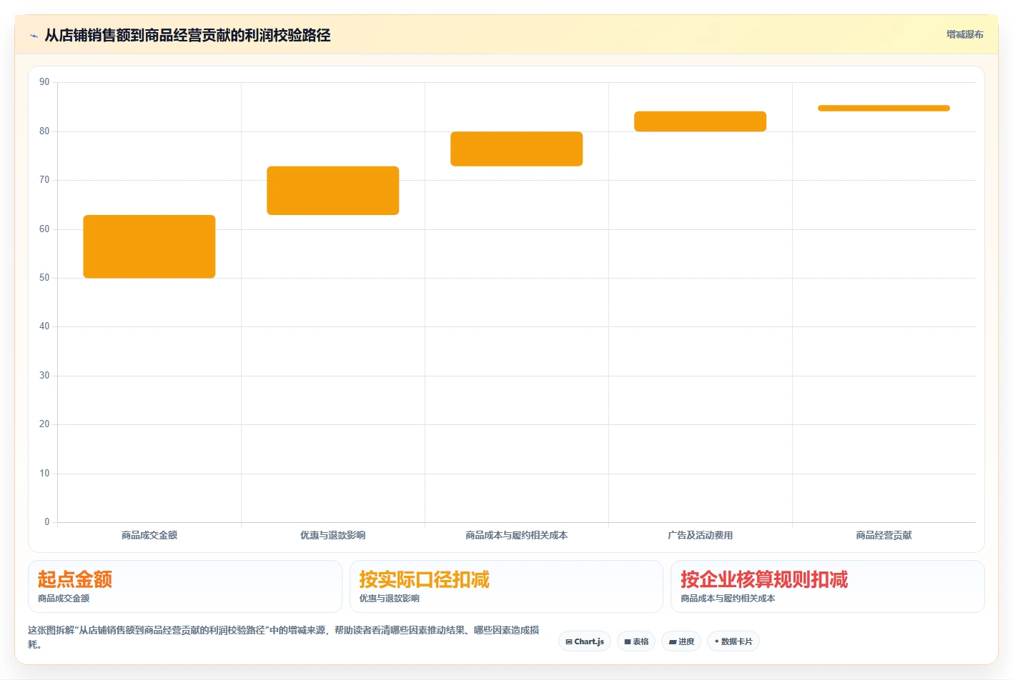This screenshot has width=1013, height=680.
Task: Click 优惠与退款影响 subtitle in the middle card
Action: [390, 599]
